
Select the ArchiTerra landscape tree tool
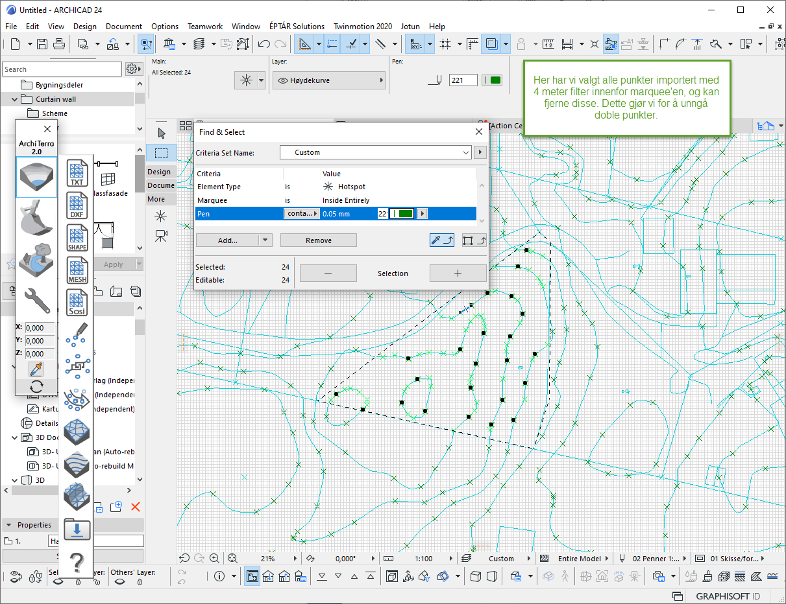tap(36, 260)
